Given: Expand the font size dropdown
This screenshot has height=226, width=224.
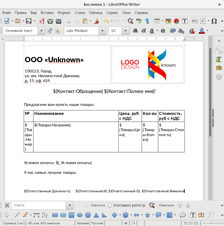Looking at the screenshot, I should pos(125,31).
